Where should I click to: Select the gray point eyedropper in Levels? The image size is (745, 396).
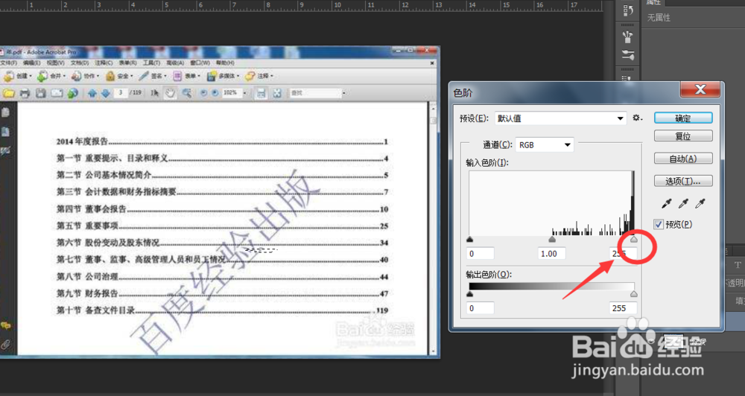click(683, 204)
